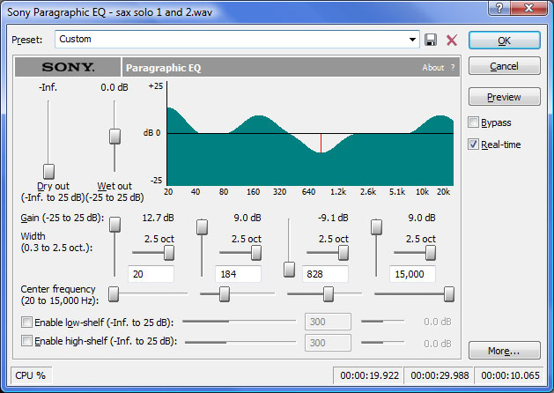Click the high-shelf frequency field showing 300
Viewport: 554px width, 393px height.
pos(328,343)
